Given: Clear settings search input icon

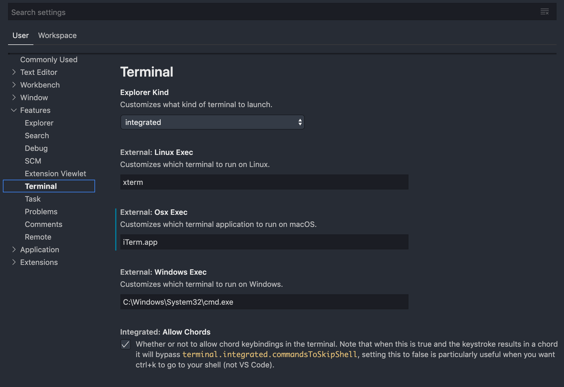Looking at the screenshot, I should [544, 12].
